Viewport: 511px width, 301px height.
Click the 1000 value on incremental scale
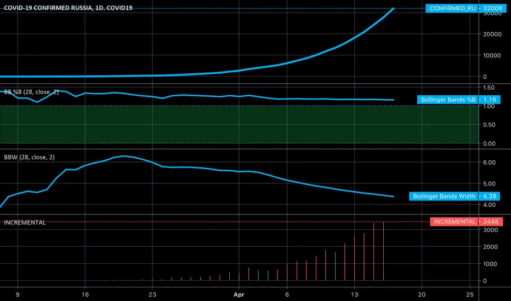click(491, 264)
